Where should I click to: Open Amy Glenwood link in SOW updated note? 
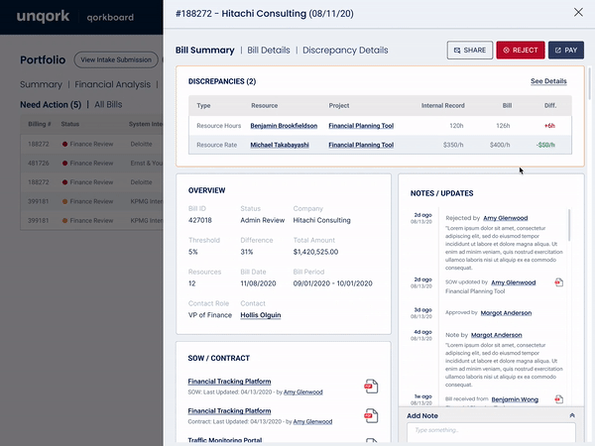pyautogui.click(x=514, y=282)
